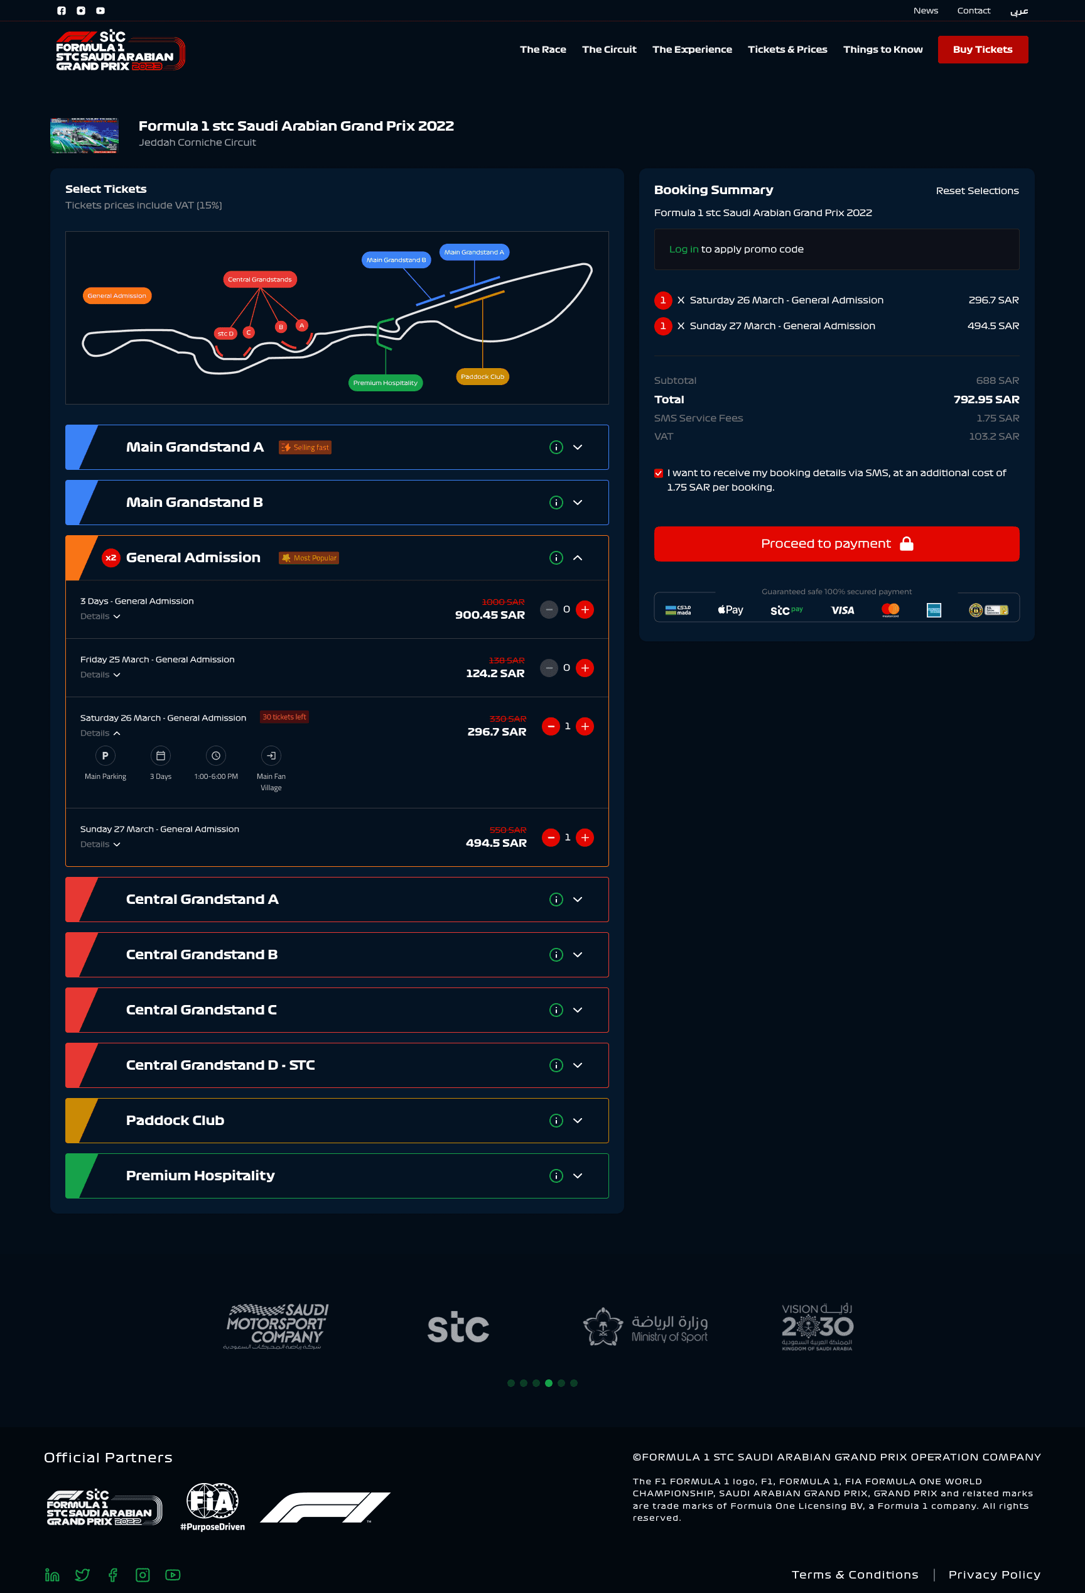Open the Facebook icon in top bar

point(62,10)
